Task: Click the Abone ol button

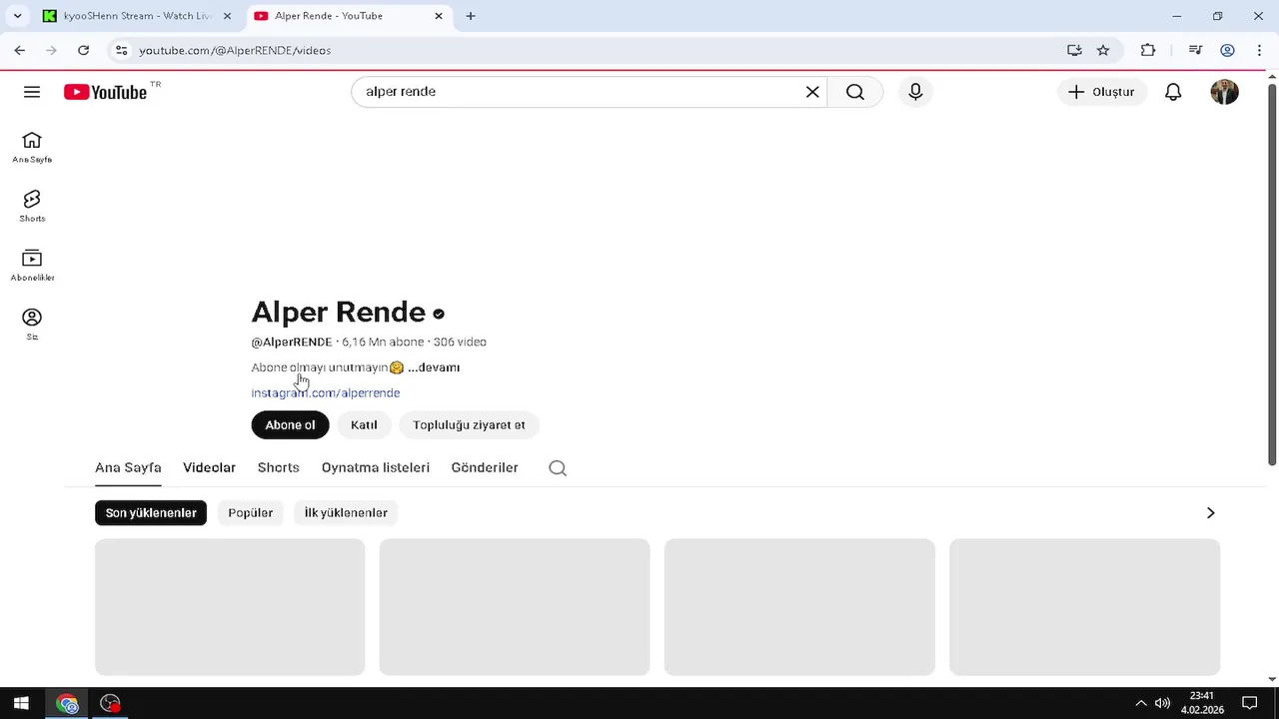Action: tap(290, 424)
